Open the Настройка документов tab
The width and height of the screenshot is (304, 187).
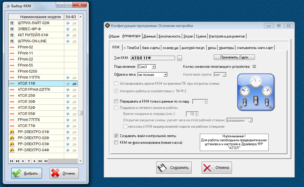(227, 36)
